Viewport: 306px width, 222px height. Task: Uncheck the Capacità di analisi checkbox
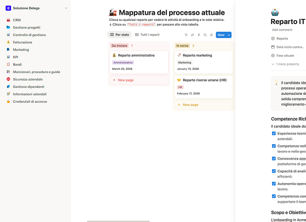coord(274,171)
